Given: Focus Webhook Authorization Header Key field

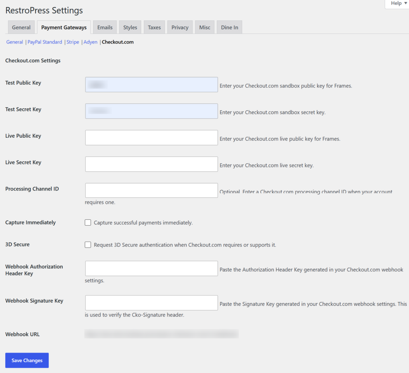Looking at the screenshot, I should click(151, 268).
